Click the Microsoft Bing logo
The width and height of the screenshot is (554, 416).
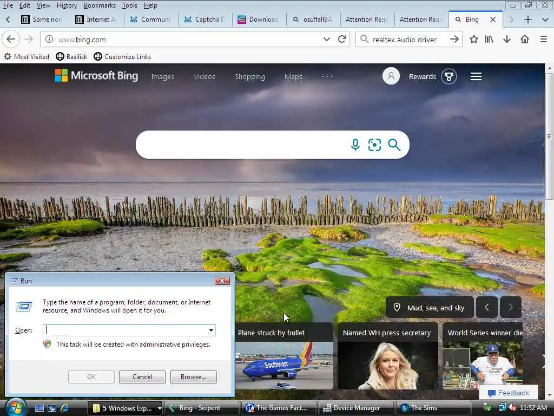(x=96, y=76)
